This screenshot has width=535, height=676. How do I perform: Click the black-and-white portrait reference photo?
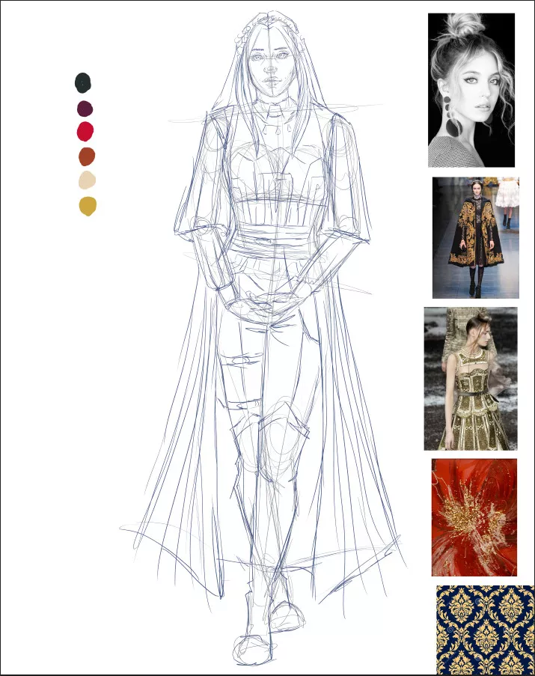(x=471, y=90)
